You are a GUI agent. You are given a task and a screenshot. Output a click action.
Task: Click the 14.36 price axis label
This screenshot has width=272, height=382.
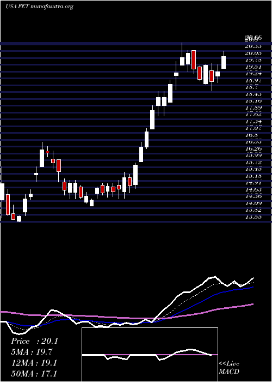point(254,196)
